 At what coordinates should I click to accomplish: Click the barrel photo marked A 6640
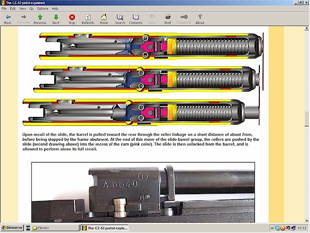[x=143, y=192]
